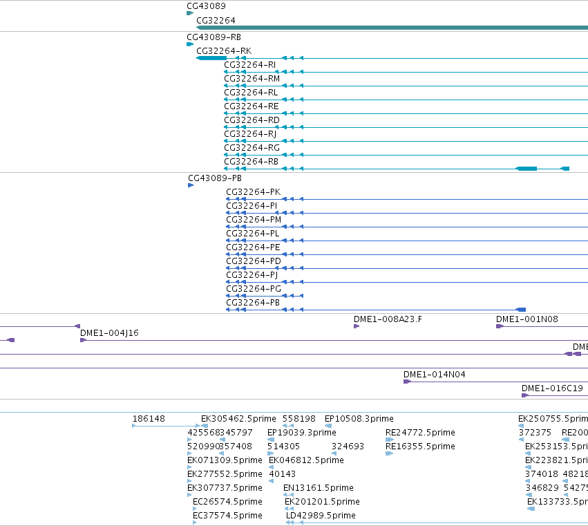This screenshot has height=526, width=588.
Task: Select EST 374018
Action: click(542, 474)
